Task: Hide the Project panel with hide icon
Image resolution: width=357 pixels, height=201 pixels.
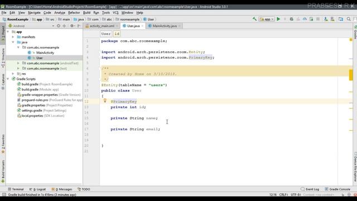Action: click(79, 26)
